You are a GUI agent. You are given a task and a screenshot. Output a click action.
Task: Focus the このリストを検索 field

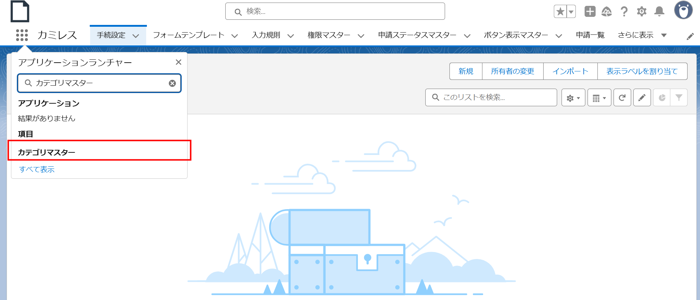point(491,97)
